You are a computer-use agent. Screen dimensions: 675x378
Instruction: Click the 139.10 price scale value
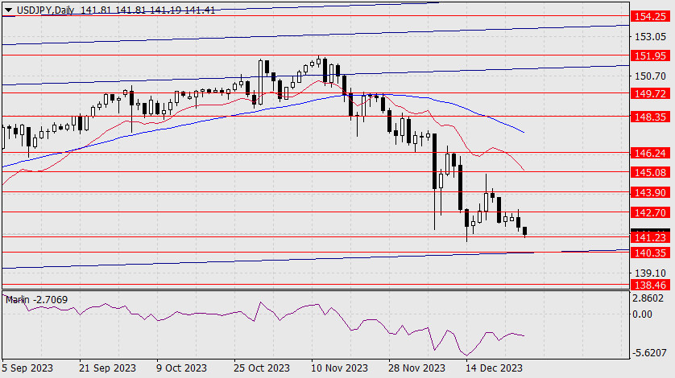(650, 273)
